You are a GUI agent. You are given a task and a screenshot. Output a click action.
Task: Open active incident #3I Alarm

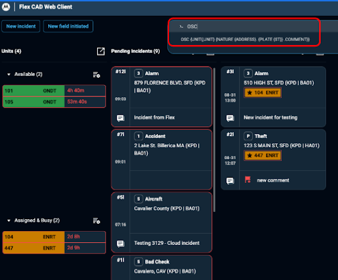click(273, 97)
